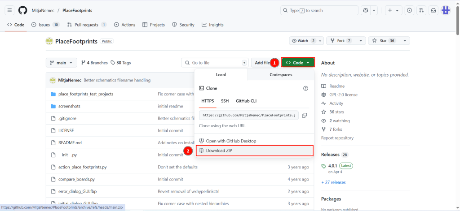Image resolution: width=460 pixels, height=211 pixels.
Task: Click the clone URL text field
Action: pos(249,115)
